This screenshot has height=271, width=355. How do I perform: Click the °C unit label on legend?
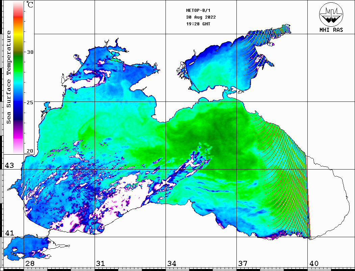click(30, 4)
